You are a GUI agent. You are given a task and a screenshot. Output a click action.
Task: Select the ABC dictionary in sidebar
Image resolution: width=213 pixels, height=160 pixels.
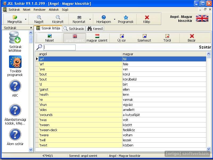coord(15,89)
